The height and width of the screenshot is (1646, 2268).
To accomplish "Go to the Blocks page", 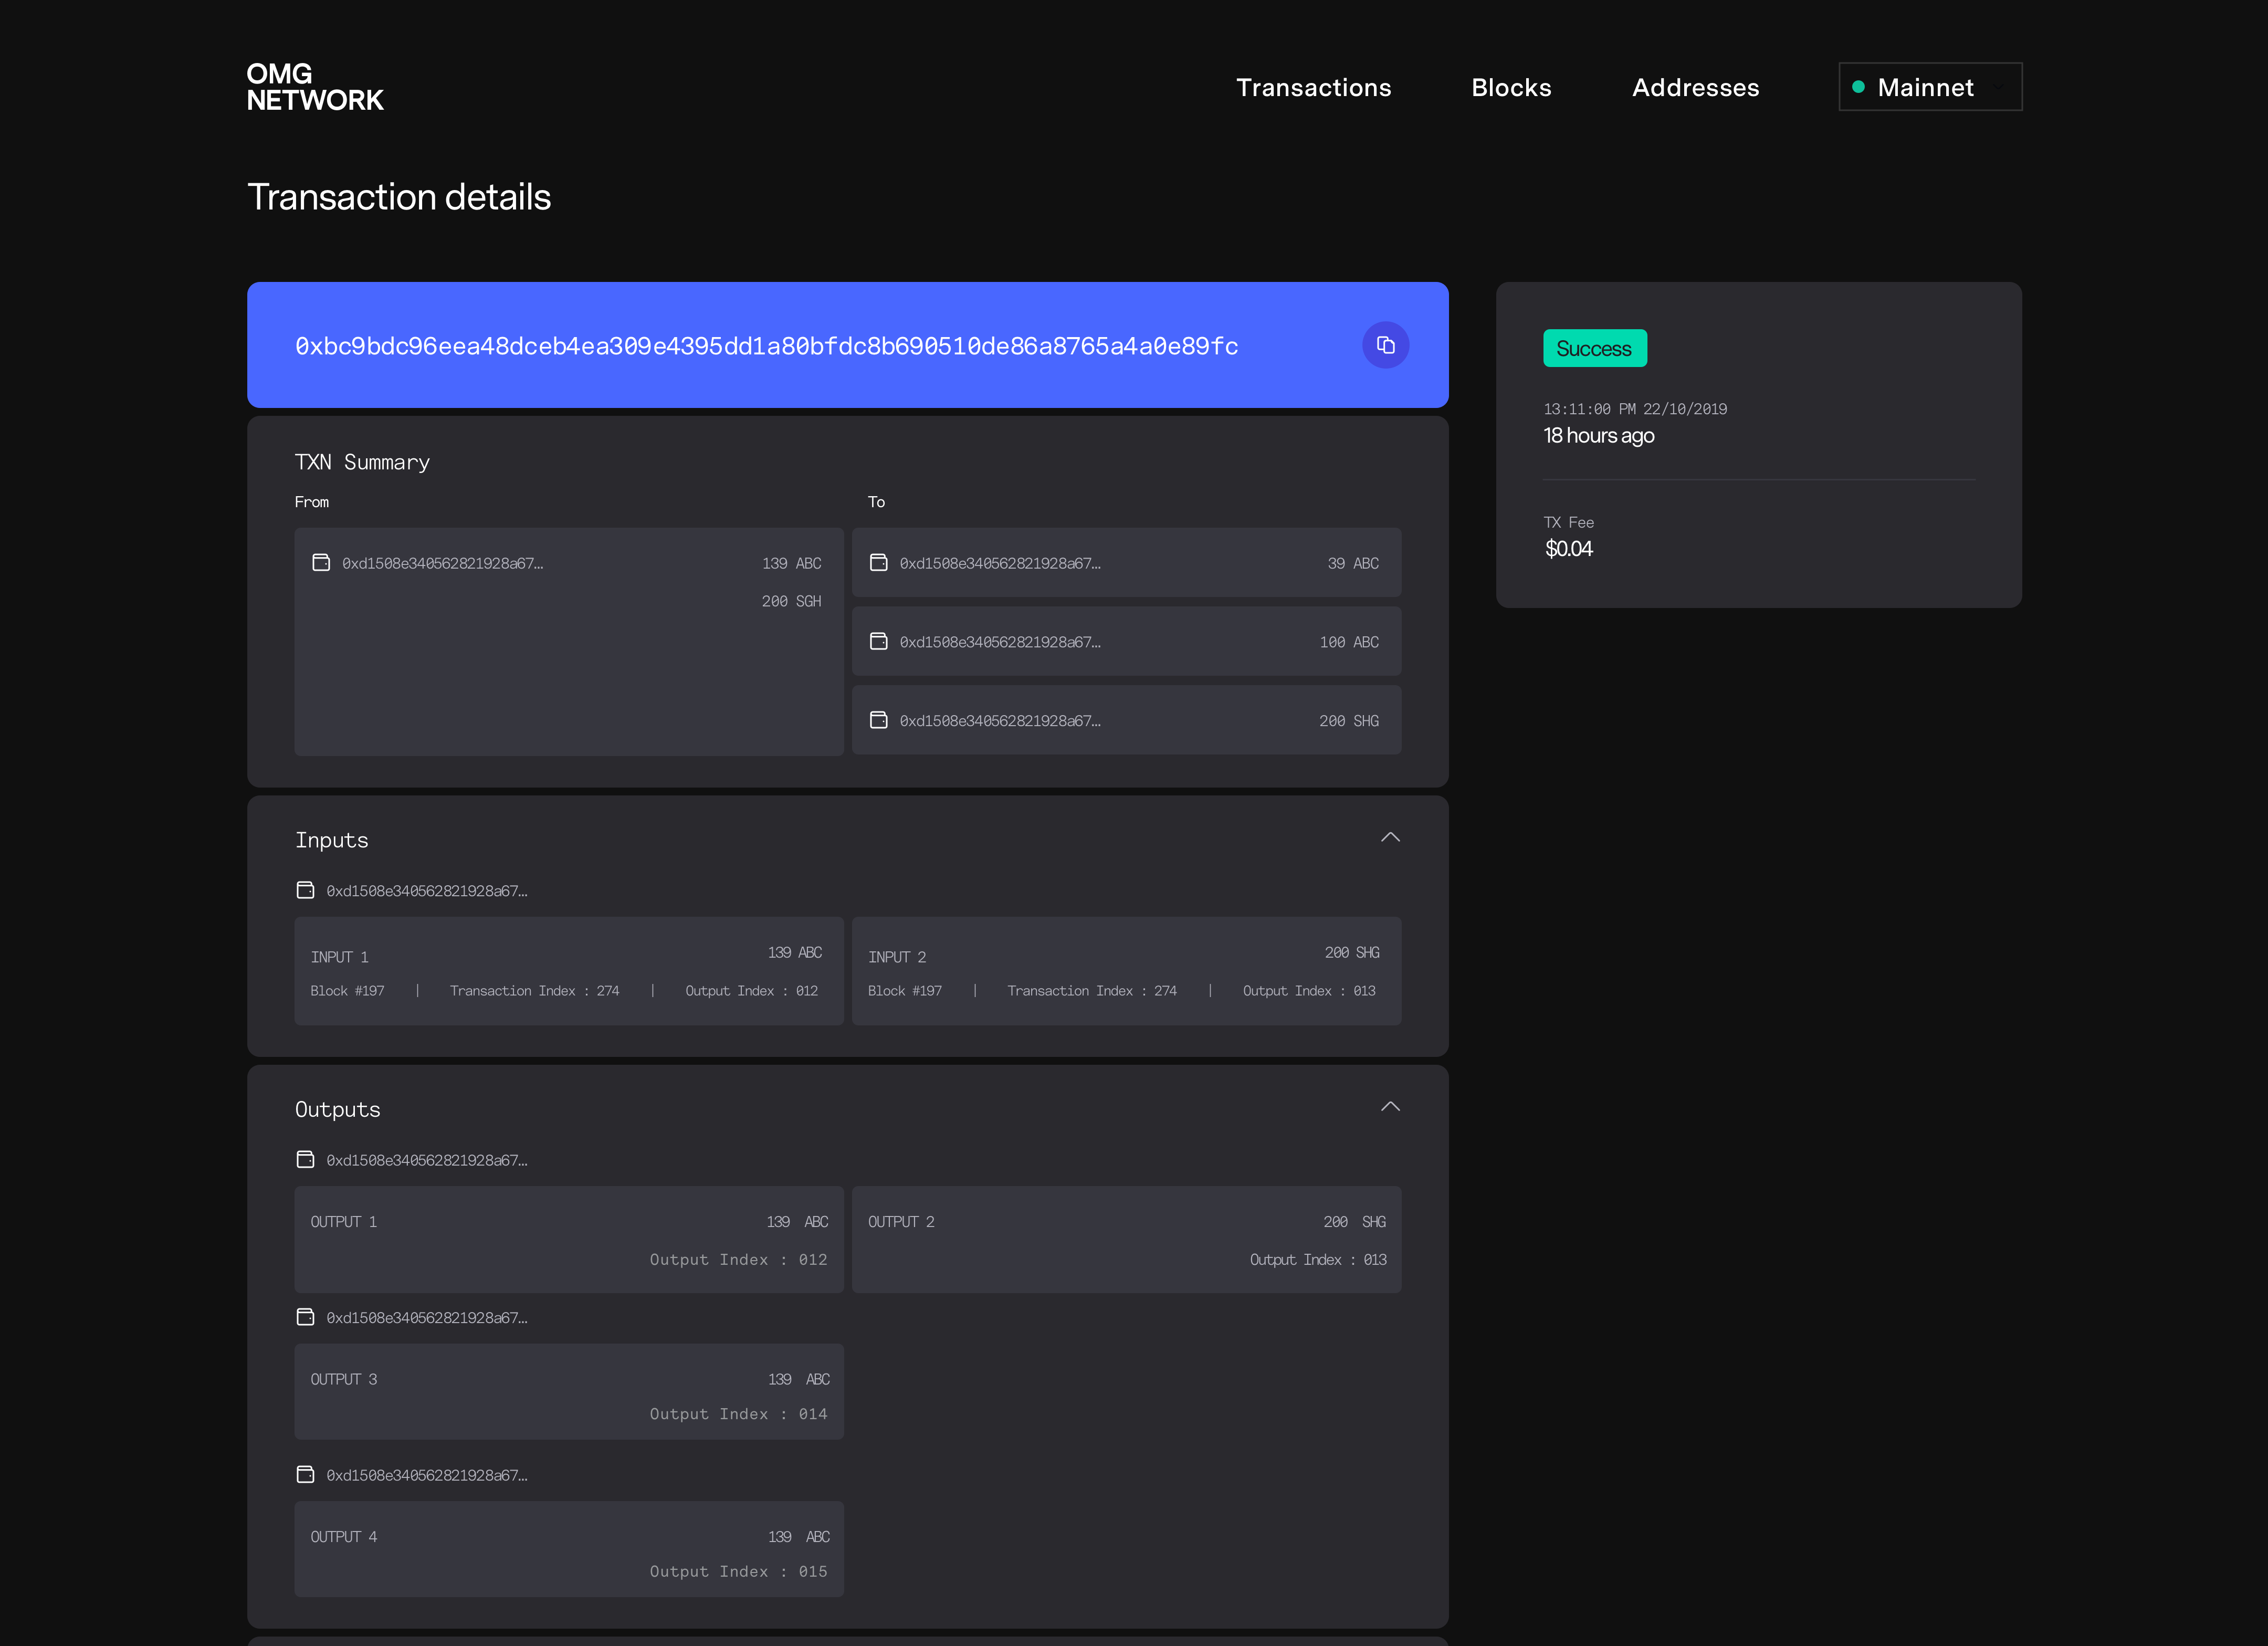I will pos(1511,87).
